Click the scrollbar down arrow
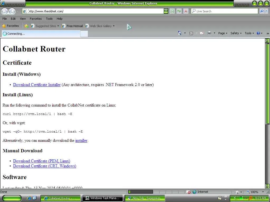Image resolution: width=270 pixels, height=202 pixels. (267, 186)
